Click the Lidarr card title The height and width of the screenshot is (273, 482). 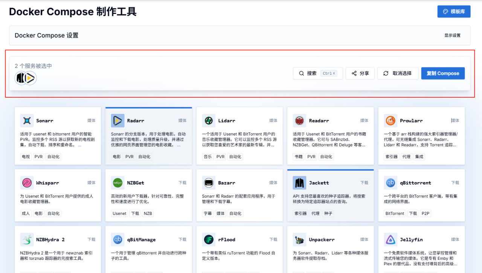227,121
